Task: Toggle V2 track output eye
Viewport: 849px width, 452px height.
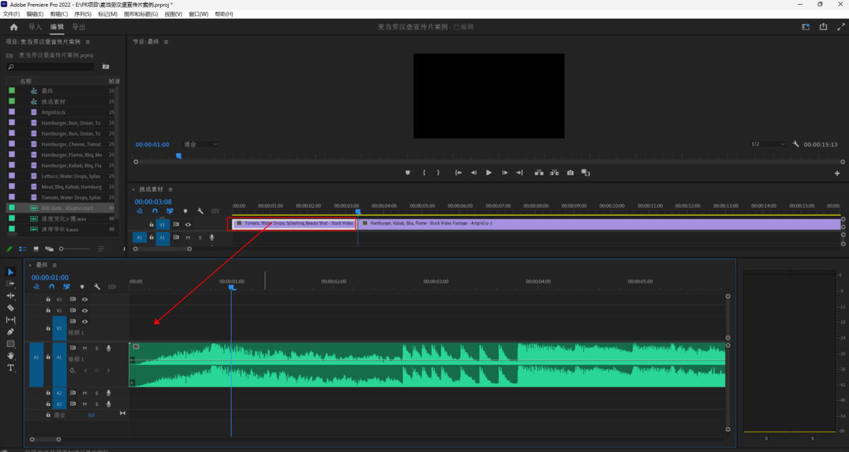Action: point(85,311)
